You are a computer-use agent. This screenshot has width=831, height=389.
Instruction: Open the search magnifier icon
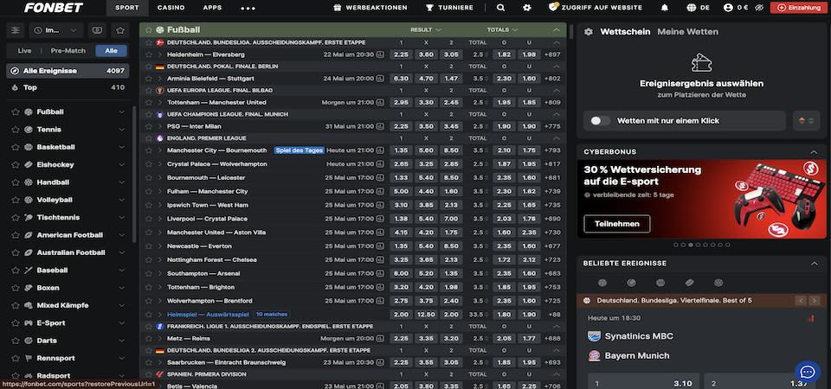(501, 8)
